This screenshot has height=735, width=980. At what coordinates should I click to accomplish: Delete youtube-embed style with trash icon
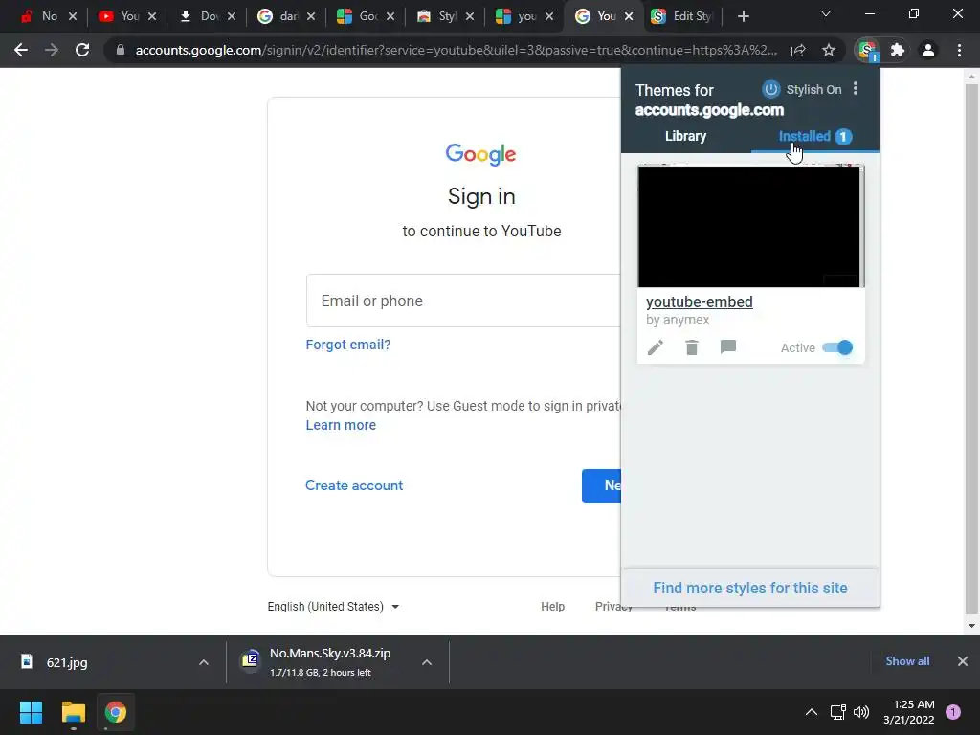click(x=691, y=347)
